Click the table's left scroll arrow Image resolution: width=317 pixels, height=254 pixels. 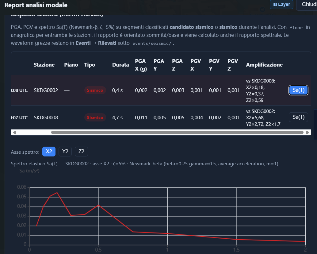(x=14, y=133)
